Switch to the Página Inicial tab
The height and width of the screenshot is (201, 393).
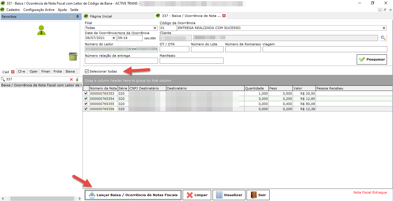(101, 16)
